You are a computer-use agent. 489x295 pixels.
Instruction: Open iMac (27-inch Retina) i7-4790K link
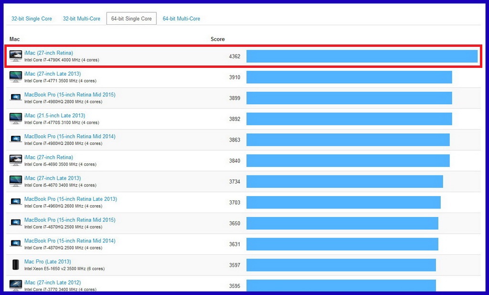click(x=49, y=53)
